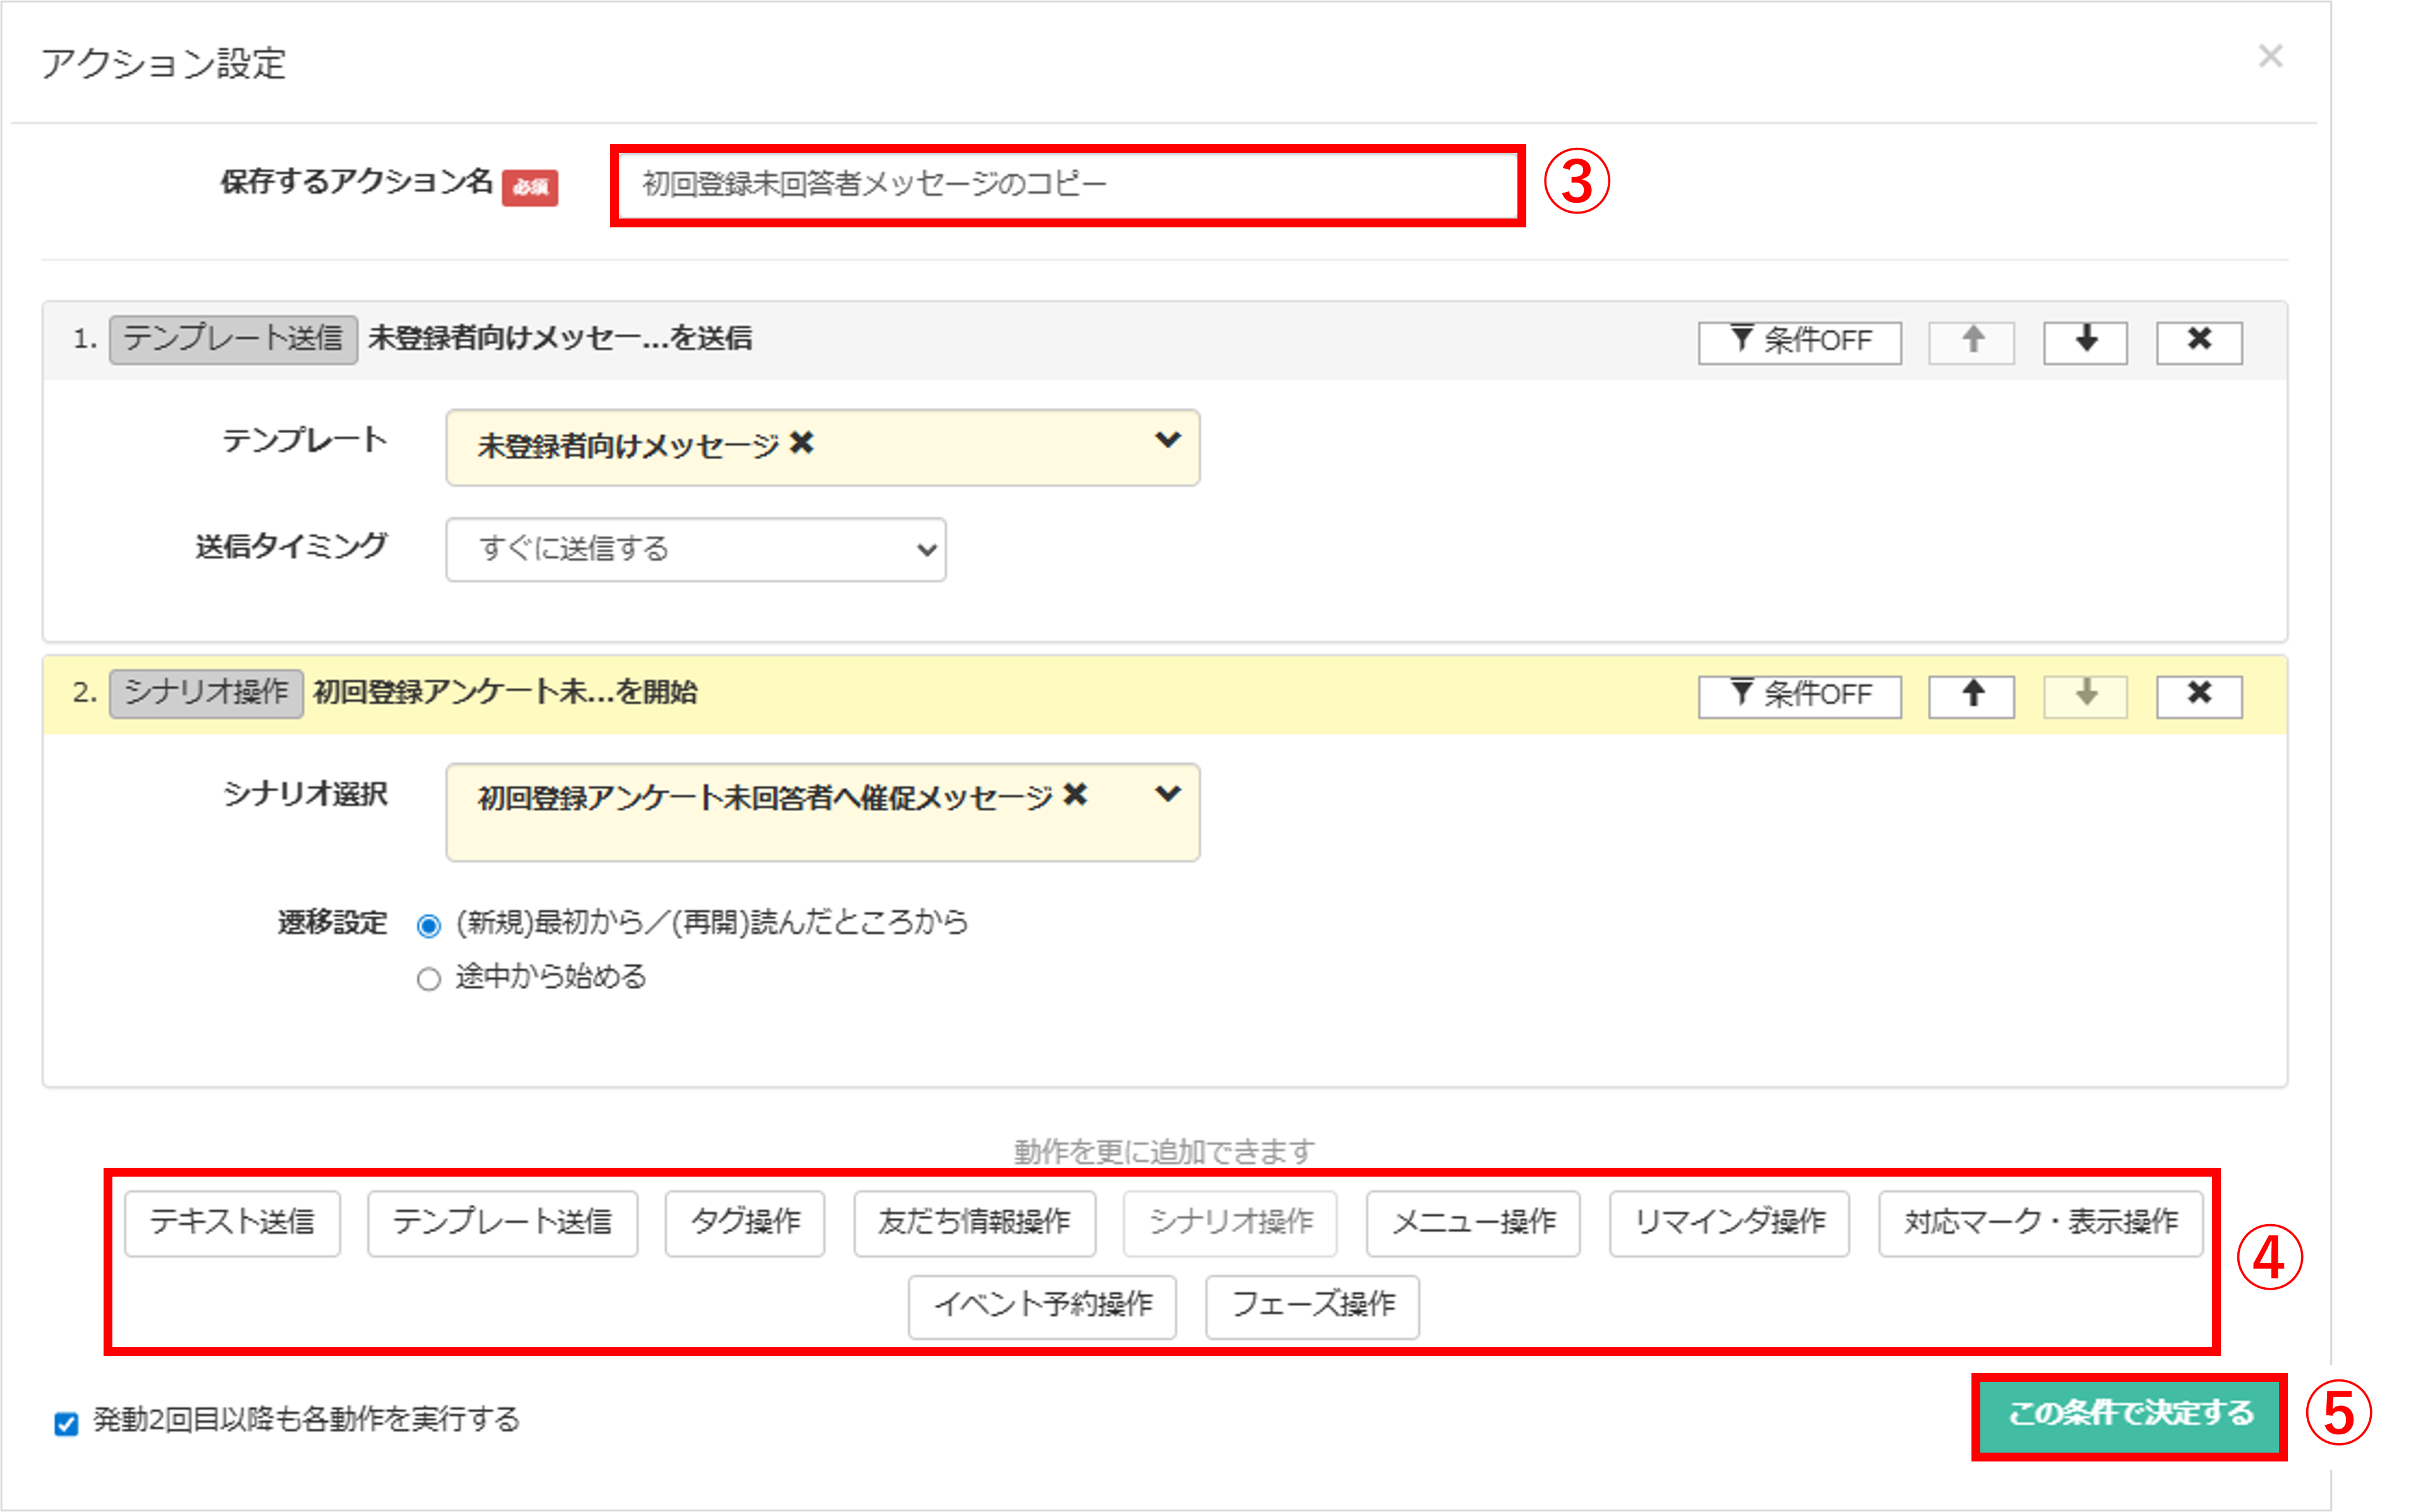2416x1512 pixels.
Task: Delete action 2 シナリオ操作
Action: 2198,696
